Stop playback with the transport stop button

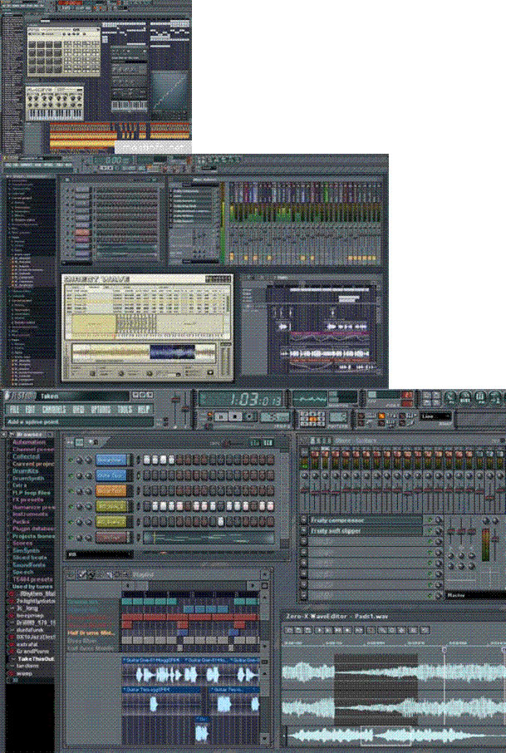point(235,417)
